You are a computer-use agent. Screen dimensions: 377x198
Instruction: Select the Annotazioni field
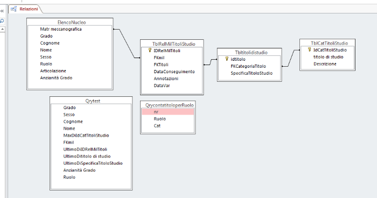point(166,79)
